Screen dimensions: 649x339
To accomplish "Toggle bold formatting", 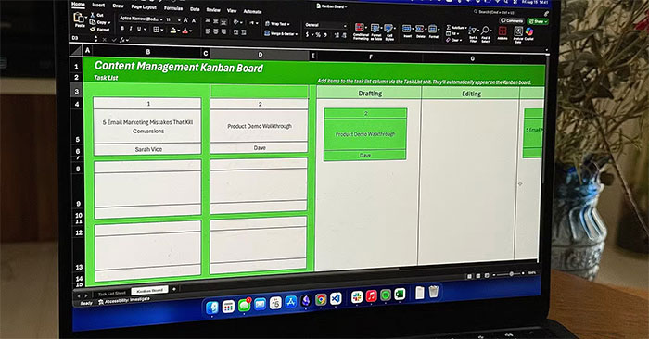I will point(122,29).
